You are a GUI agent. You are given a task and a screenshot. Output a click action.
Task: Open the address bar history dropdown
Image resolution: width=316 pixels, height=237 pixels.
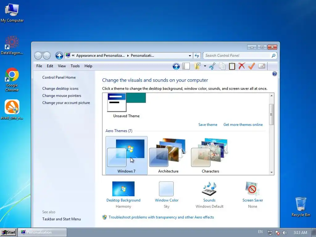click(x=190, y=56)
